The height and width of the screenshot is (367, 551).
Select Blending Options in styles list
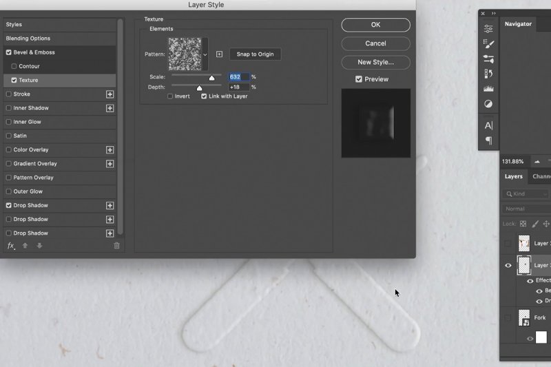coord(28,39)
